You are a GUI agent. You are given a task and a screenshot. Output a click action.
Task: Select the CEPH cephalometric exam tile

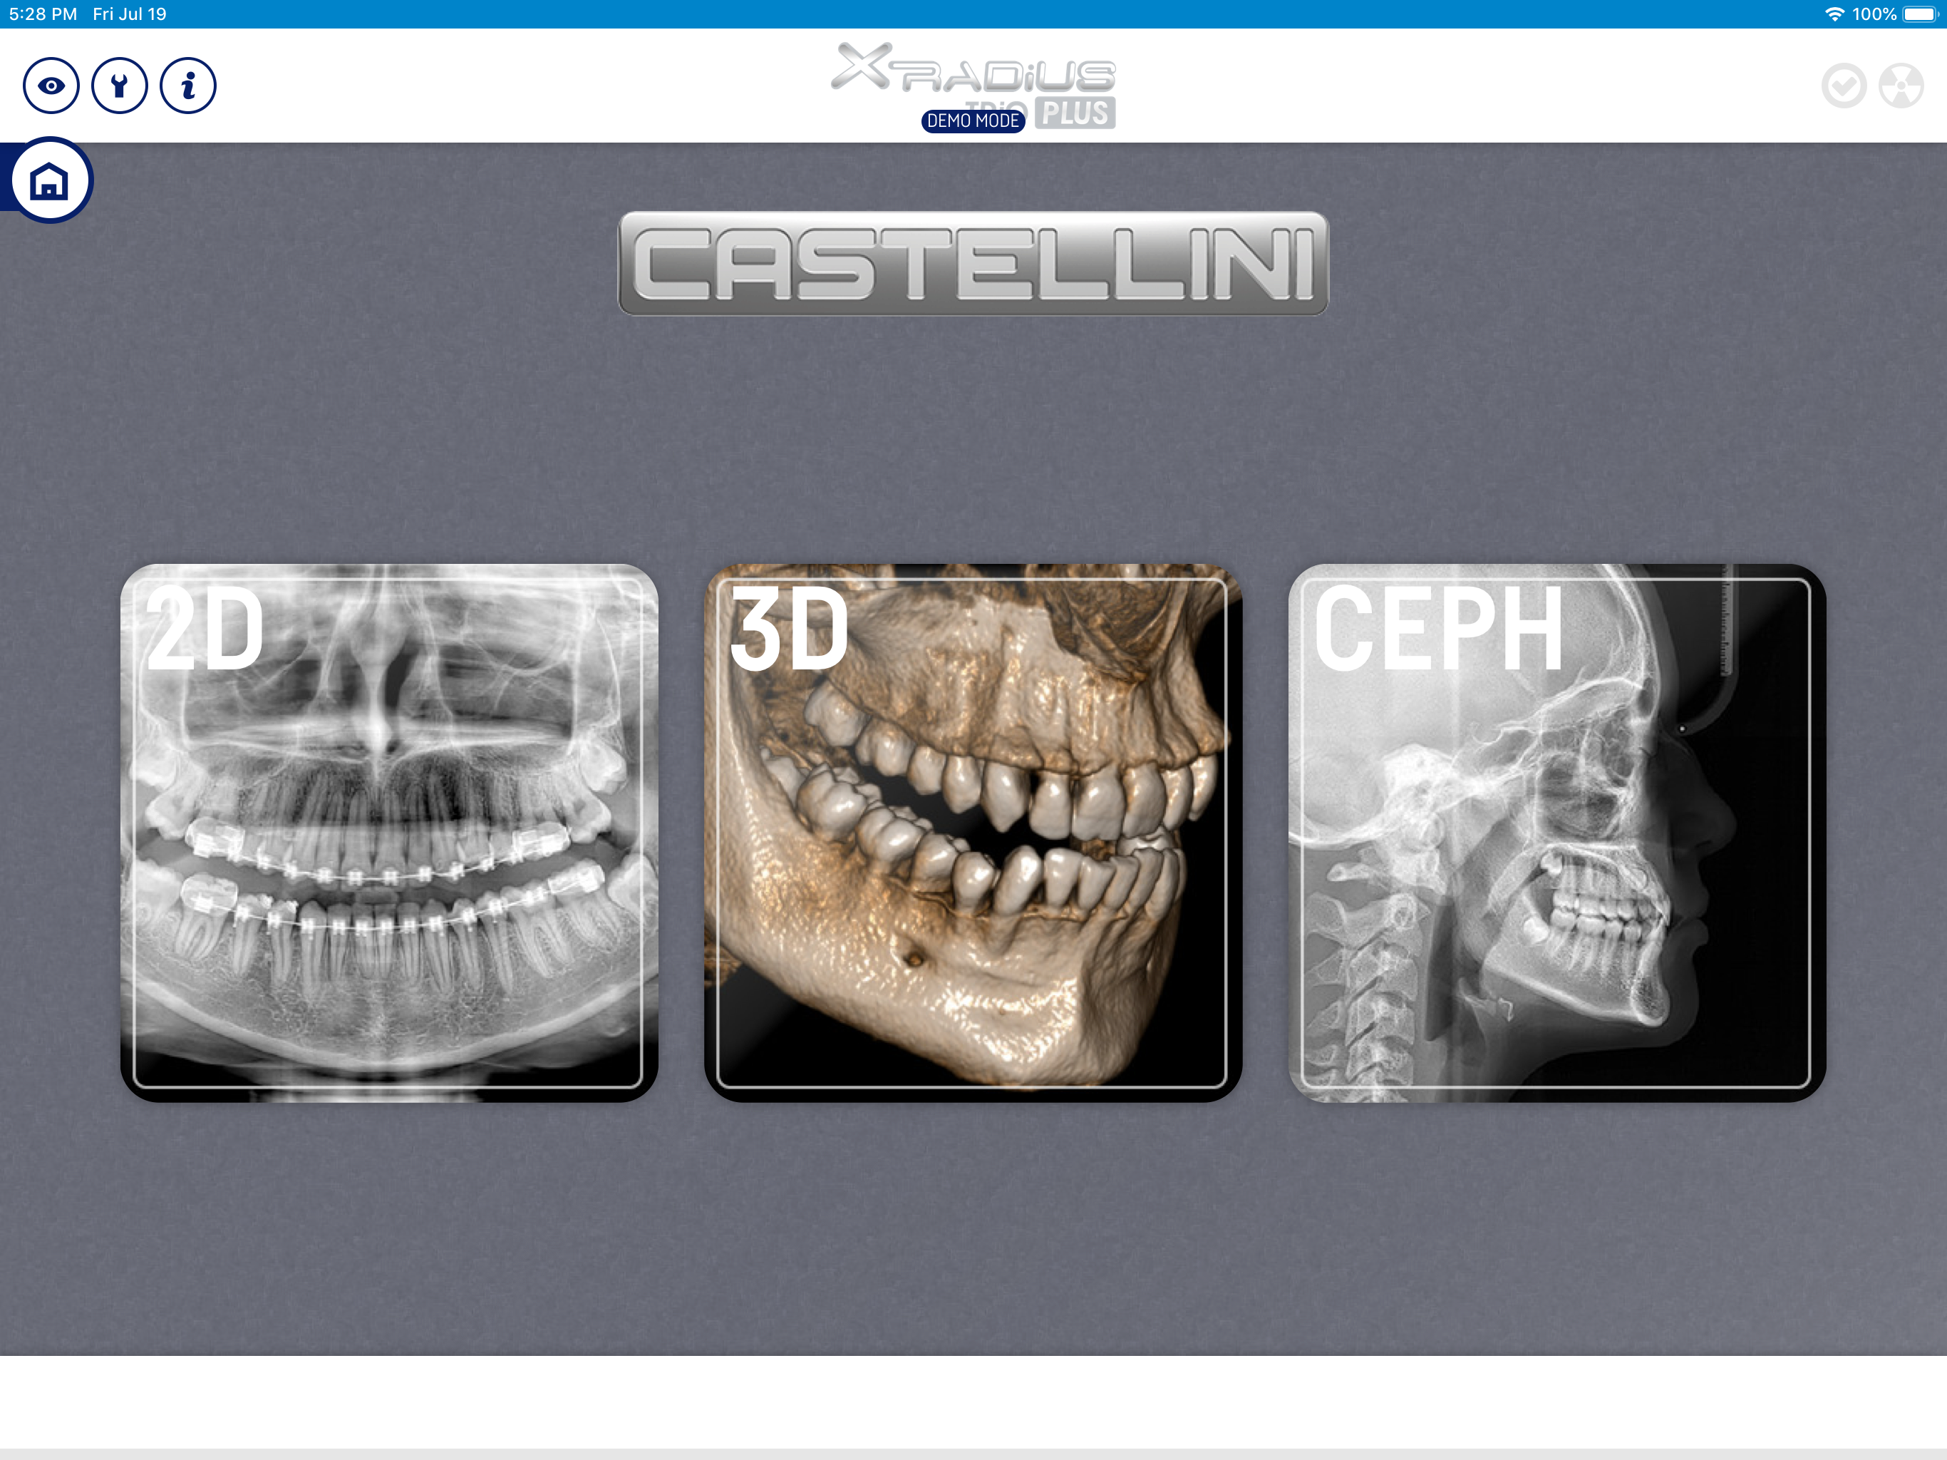[x=1556, y=832]
